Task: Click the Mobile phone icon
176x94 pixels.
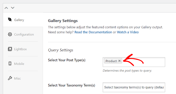Action: tap(10, 64)
